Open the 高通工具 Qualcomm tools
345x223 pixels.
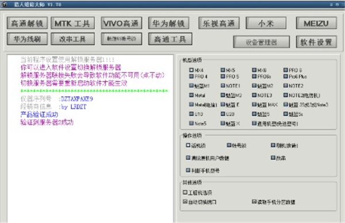[x=170, y=39]
